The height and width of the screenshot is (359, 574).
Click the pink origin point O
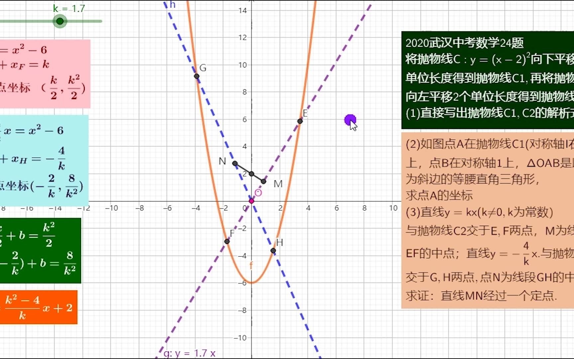click(251, 201)
